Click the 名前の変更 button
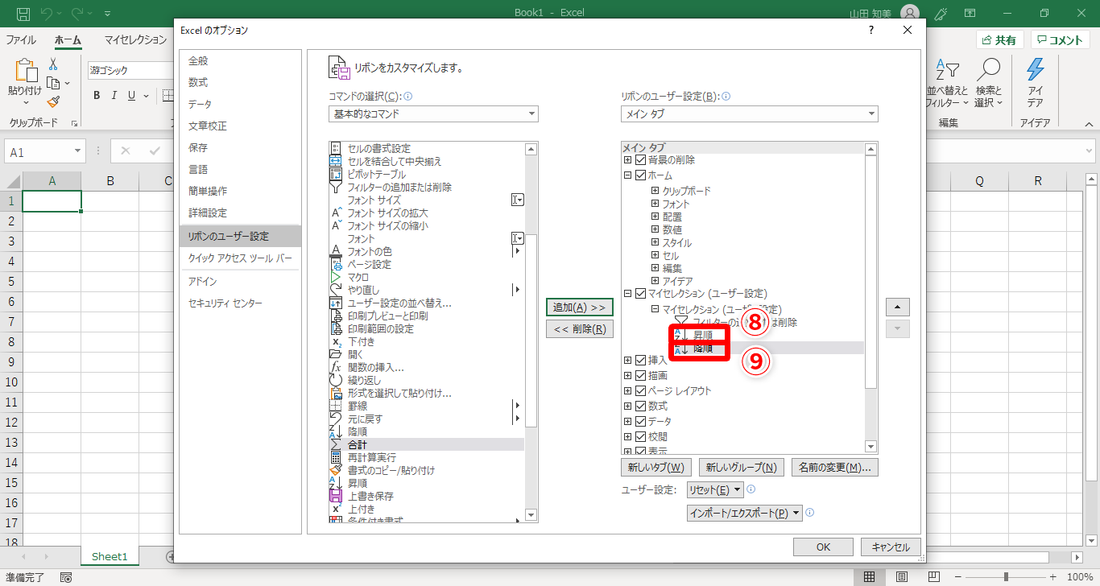This screenshot has height=586, width=1100. pos(835,467)
